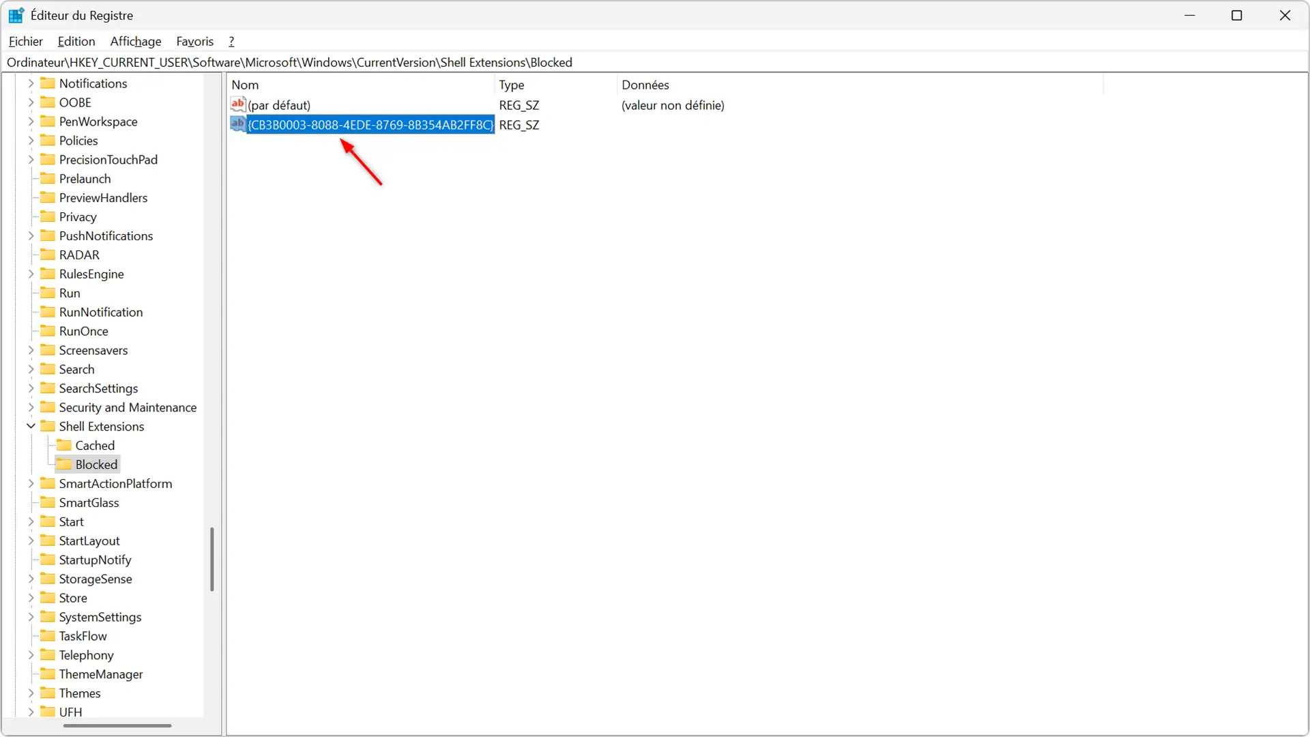Click the PrecisionTouchPad folder icon

pyautogui.click(x=48, y=160)
